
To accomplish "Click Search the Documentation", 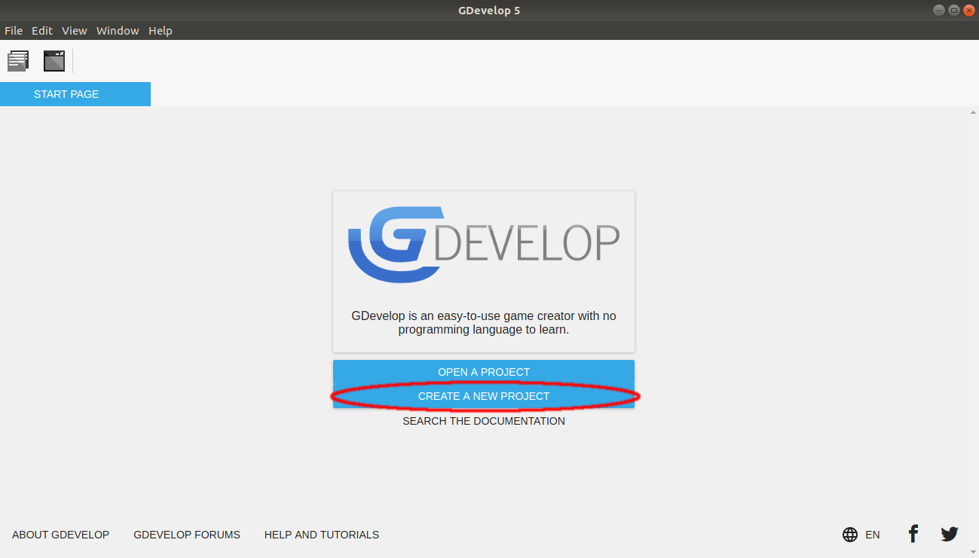I will (483, 421).
